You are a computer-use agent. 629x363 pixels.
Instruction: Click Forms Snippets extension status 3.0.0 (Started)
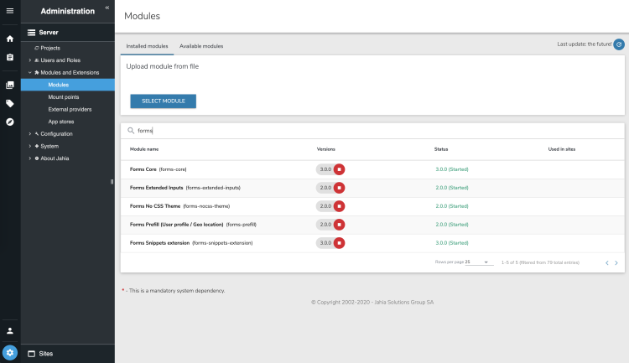click(452, 243)
